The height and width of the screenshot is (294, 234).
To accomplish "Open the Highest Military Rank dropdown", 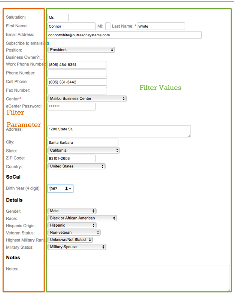I will (70, 240).
